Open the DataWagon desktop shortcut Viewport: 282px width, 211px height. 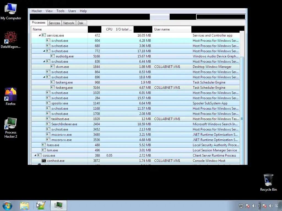pyautogui.click(x=11, y=40)
